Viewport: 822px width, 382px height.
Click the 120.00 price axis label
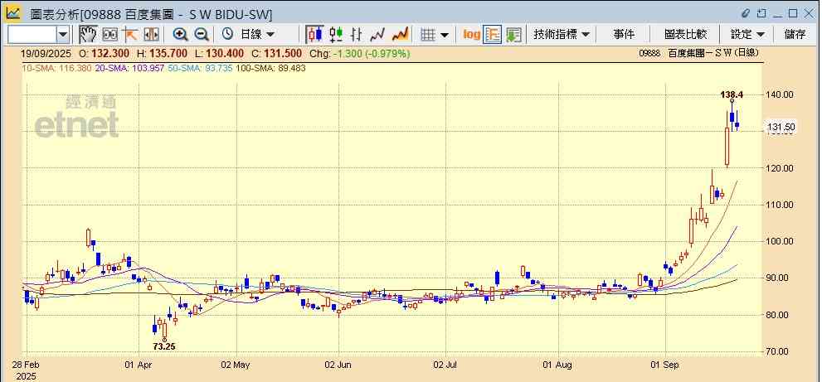click(x=780, y=168)
